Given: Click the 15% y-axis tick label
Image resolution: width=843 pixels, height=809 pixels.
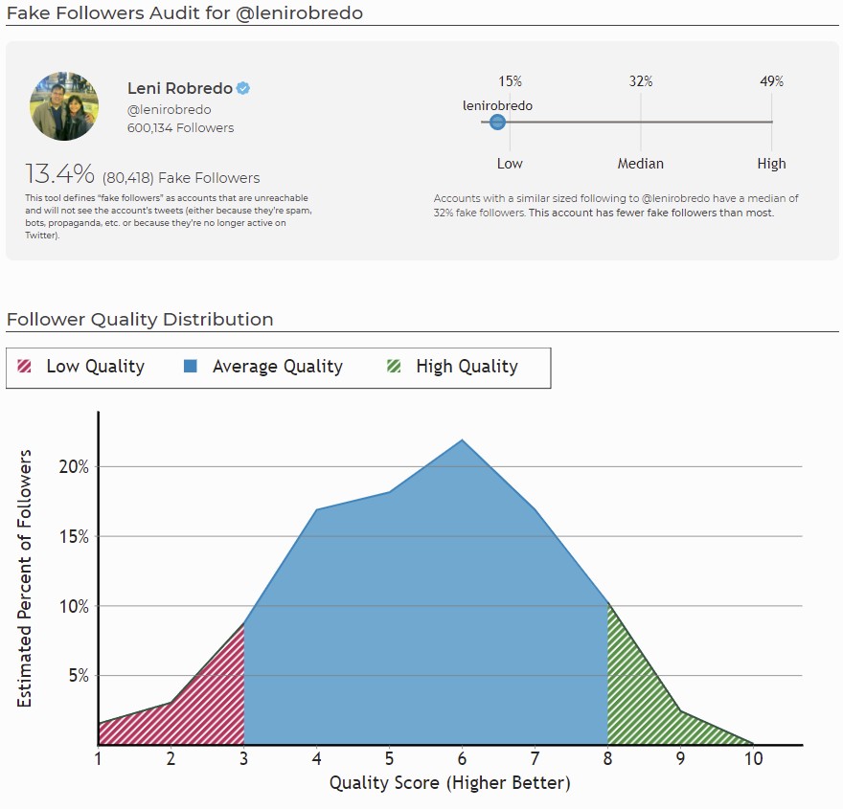Looking at the screenshot, I should coord(74,536).
